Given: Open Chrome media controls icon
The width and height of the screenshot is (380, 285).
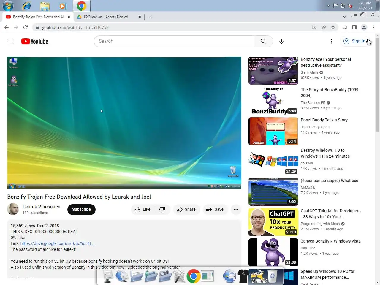Looking at the screenshot, I should click(x=345, y=27).
